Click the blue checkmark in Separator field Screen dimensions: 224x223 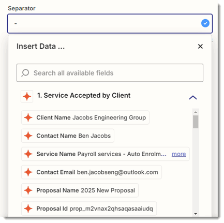pyautogui.click(x=205, y=23)
